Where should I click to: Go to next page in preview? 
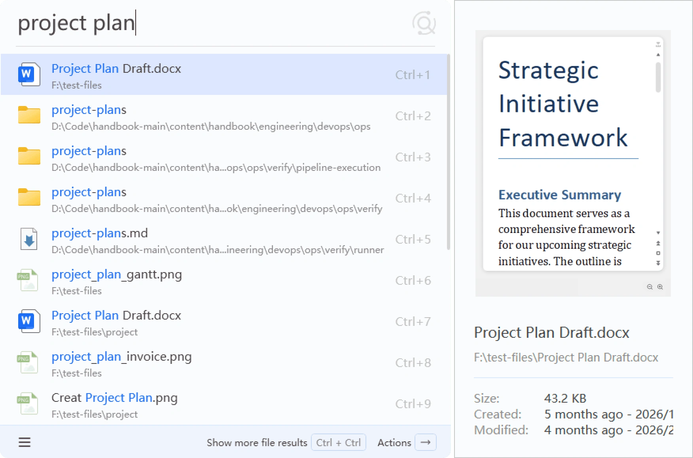pos(658,263)
